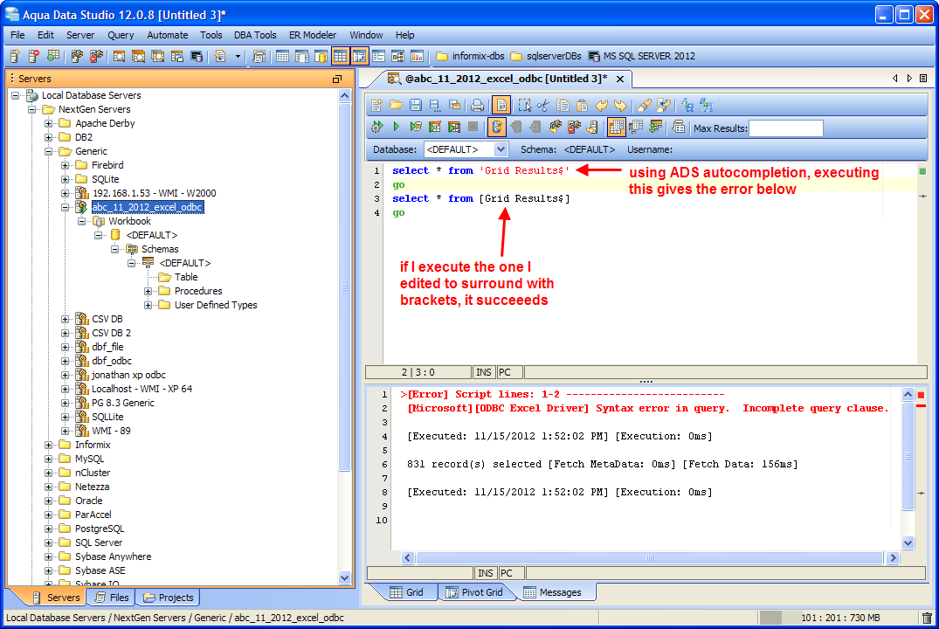Click the Print icon in editor toolbar
Image resolution: width=939 pixels, height=629 pixels.
[x=477, y=106]
